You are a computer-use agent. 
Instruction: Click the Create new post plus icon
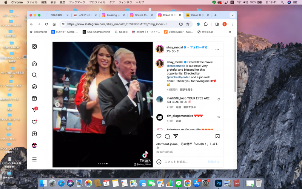[x=34, y=133]
